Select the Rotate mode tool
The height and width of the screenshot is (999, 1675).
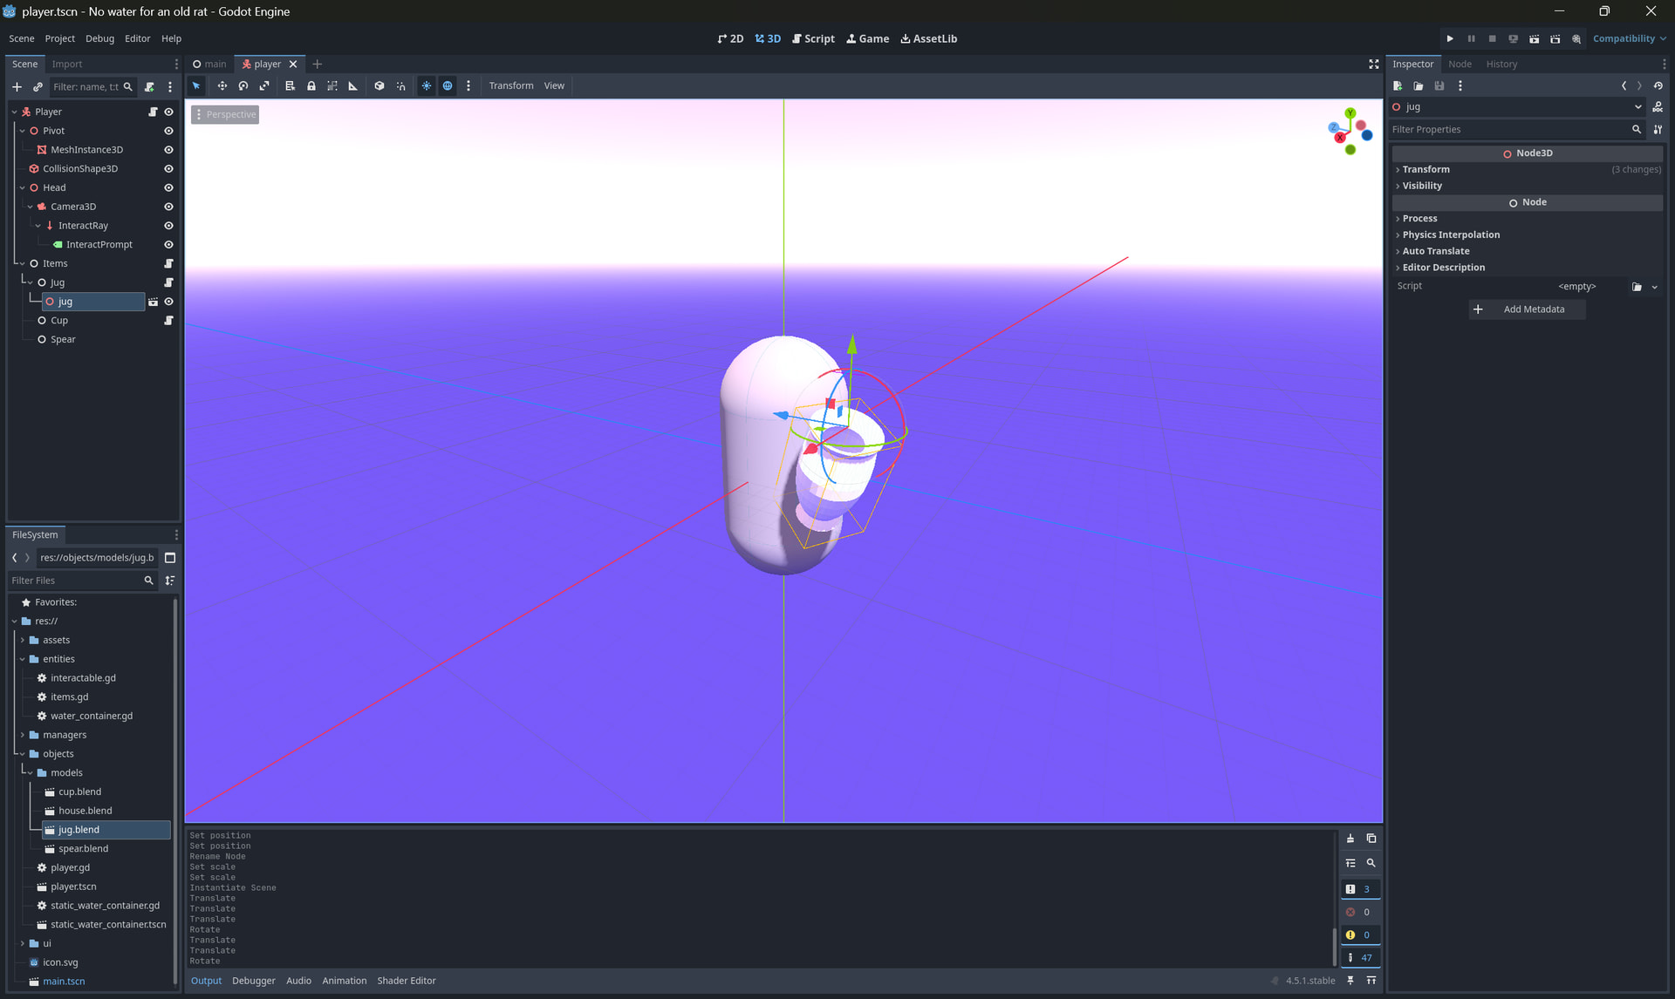(243, 85)
